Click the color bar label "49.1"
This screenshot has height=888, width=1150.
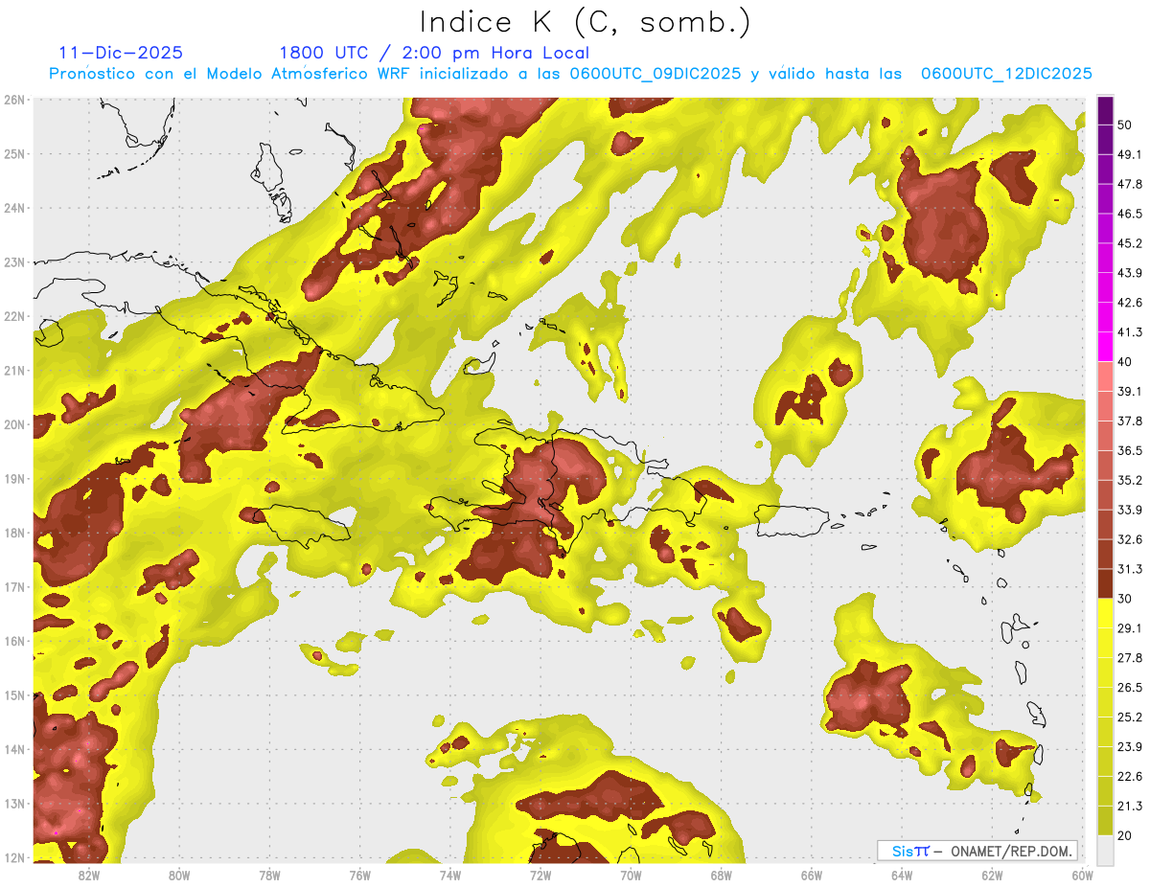[1130, 154]
